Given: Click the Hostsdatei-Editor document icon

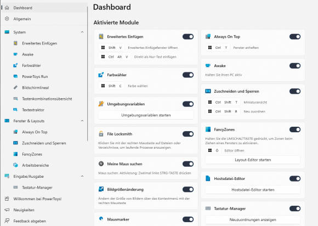Looking at the screenshot, I should pyautogui.click(x=208, y=178).
